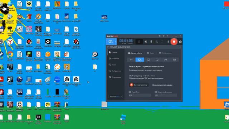229x129 pixels.
Task: Select the Calculator desktop icon
Action: click(x=29, y=80)
